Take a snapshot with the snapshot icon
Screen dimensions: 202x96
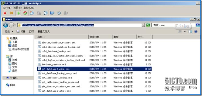pos(32,13)
